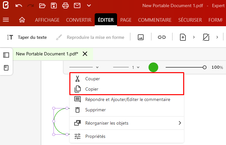Click Taper du texte button
Viewport: 226px width, 145px height.
pos(27,37)
